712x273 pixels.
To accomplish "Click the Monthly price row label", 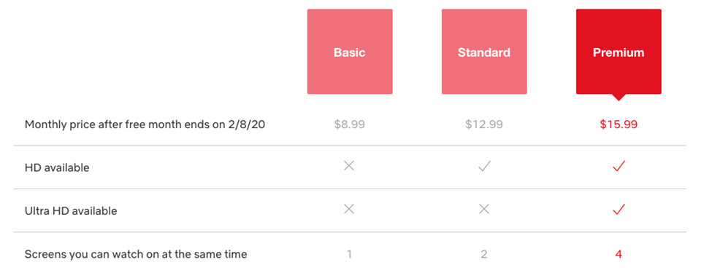I will (145, 124).
